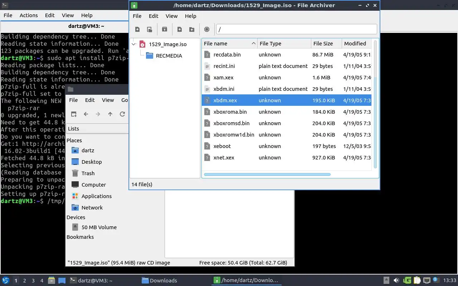Viewport: 458px width, 286px height.
Task: Select the xbdm.ini file row
Action: point(287,89)
